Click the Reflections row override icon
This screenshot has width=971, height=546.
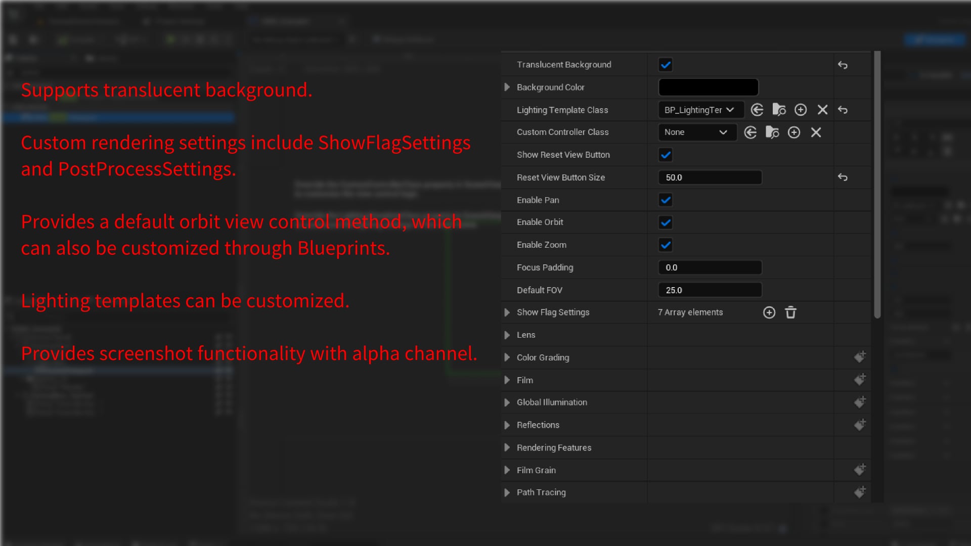[x=860, y=425]
